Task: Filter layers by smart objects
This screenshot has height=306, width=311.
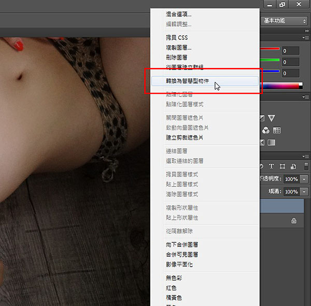Action: tap(293, 166)
